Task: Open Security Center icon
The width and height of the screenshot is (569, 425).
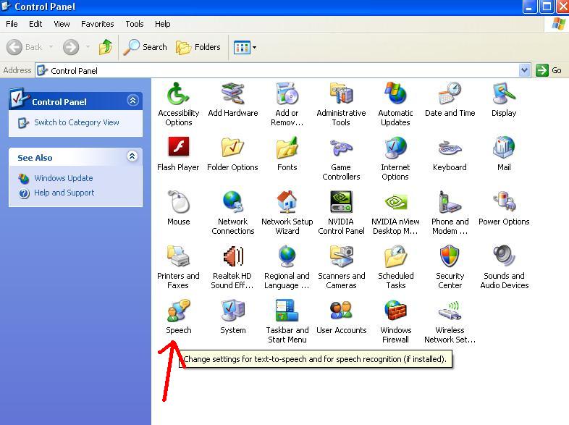Action: pos(450,256)
